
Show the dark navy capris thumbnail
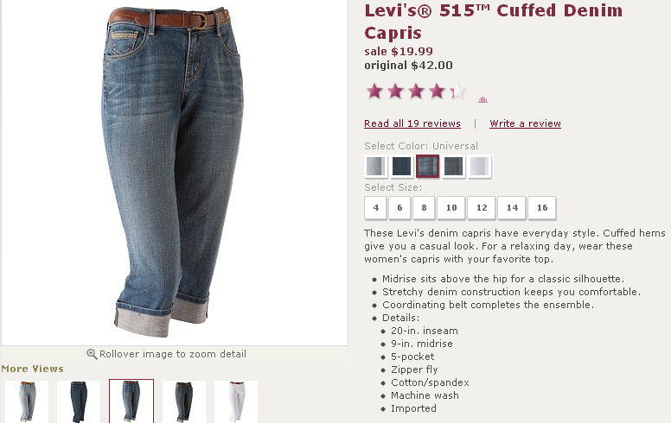tap(79, 401)
